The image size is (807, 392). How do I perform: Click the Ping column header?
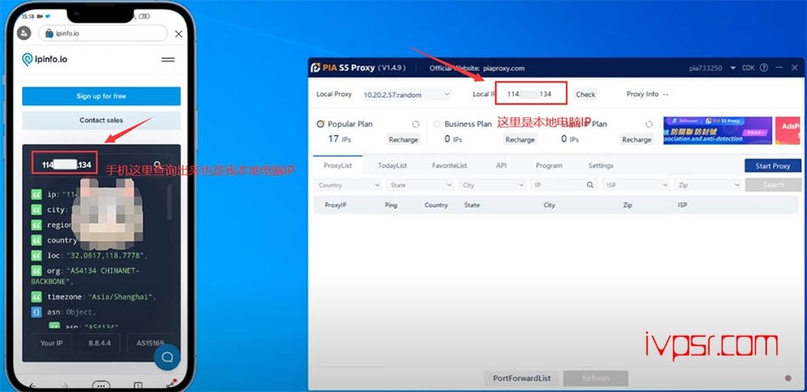[391, 205]
